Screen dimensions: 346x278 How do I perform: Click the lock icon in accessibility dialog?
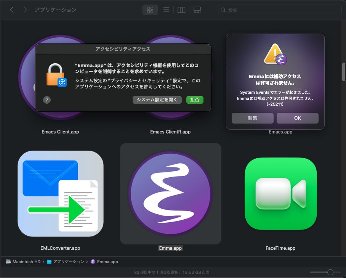pos(56,75)
